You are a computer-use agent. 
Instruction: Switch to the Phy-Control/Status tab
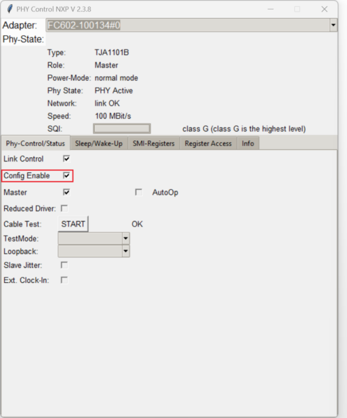(35, 143)
